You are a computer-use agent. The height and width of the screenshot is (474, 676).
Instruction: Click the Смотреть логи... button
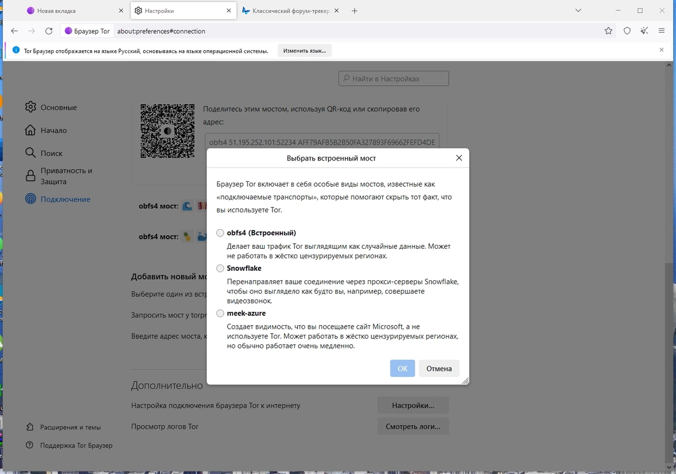click(x=413, y=427)
